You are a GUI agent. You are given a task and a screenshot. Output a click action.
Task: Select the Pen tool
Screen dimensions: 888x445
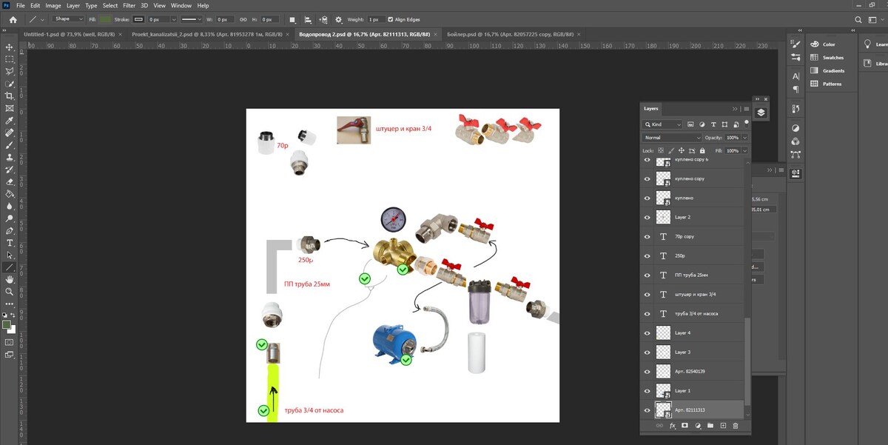[x=10, y=230]
